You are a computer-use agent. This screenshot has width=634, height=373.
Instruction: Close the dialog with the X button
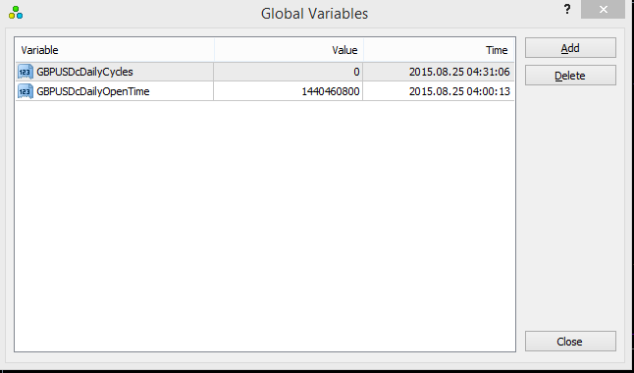coord(603,9)
